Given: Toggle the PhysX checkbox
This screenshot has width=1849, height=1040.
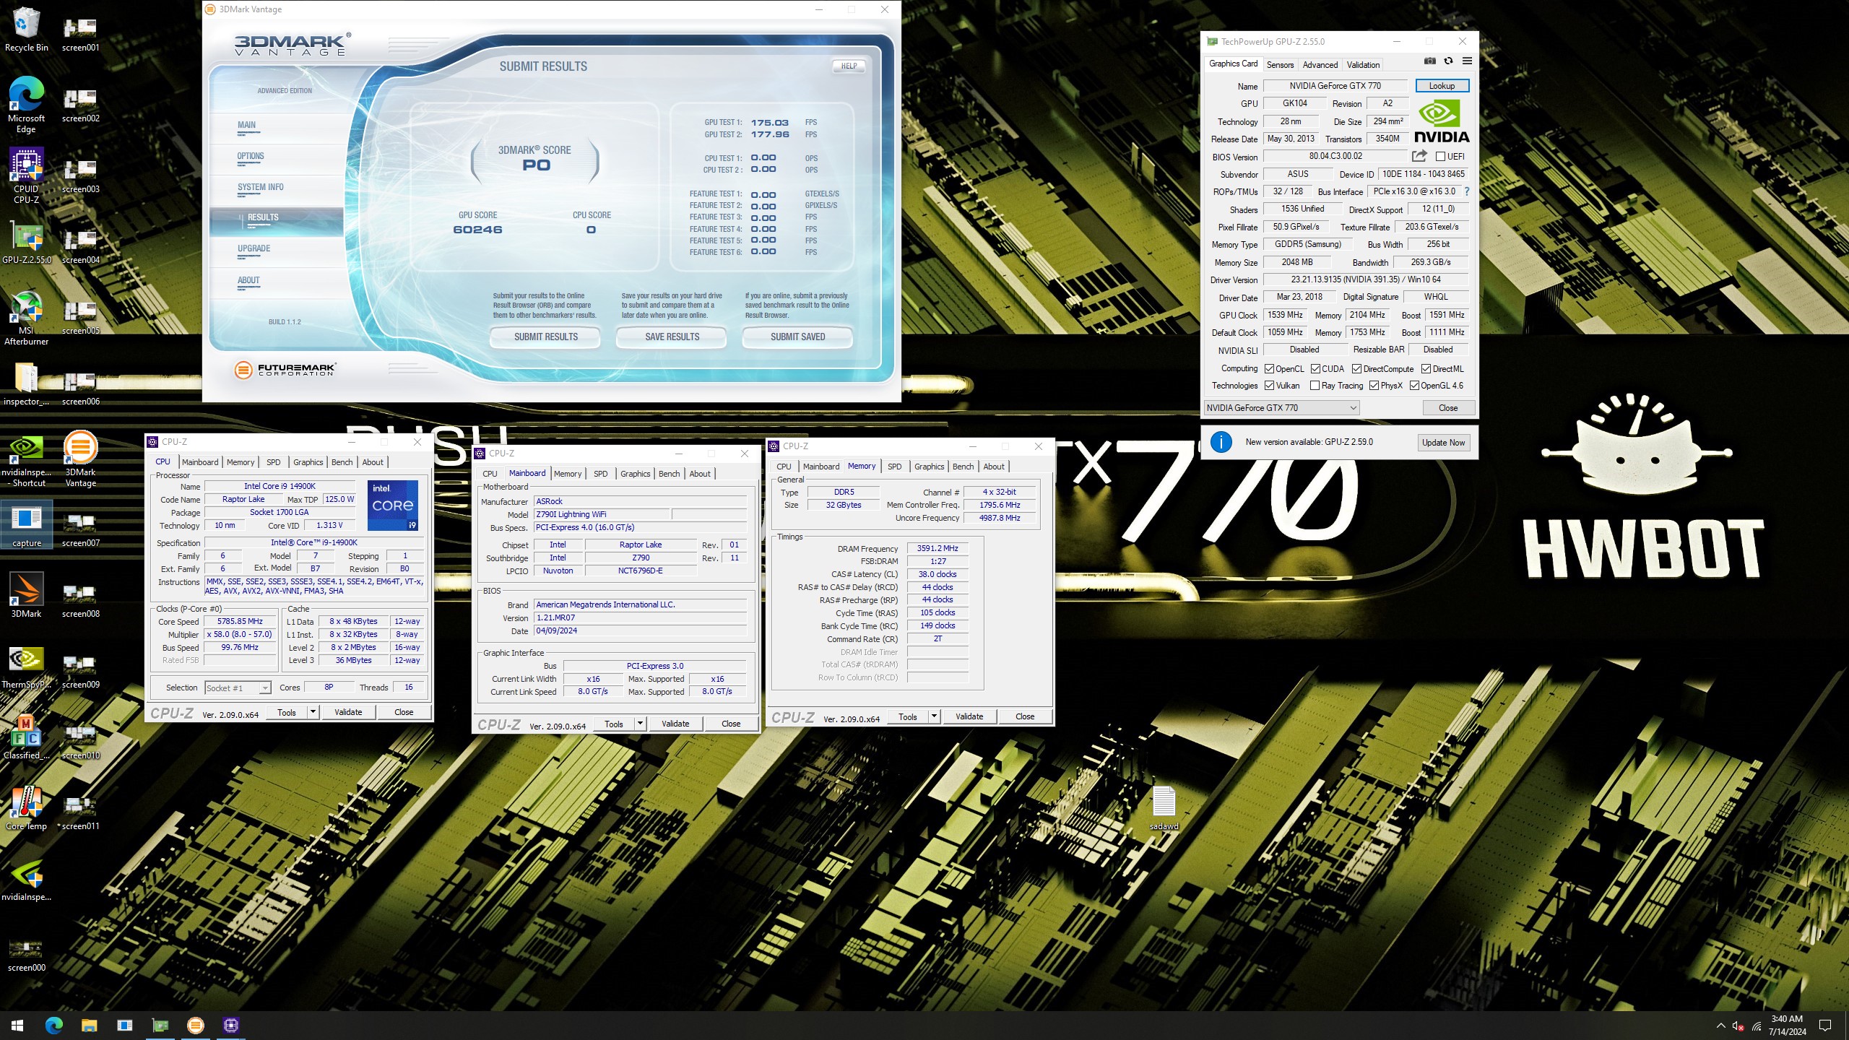Looking at the screenshot, I should (1374, 386).
